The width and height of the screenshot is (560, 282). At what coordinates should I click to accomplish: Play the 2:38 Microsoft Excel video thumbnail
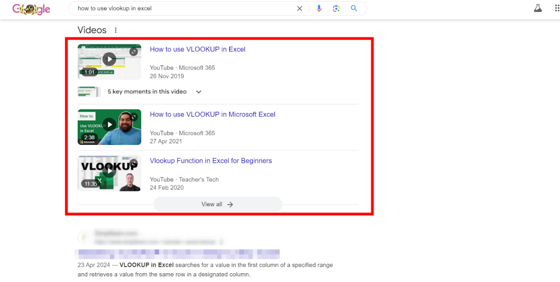pyautogui.click(x=109, y=127)
